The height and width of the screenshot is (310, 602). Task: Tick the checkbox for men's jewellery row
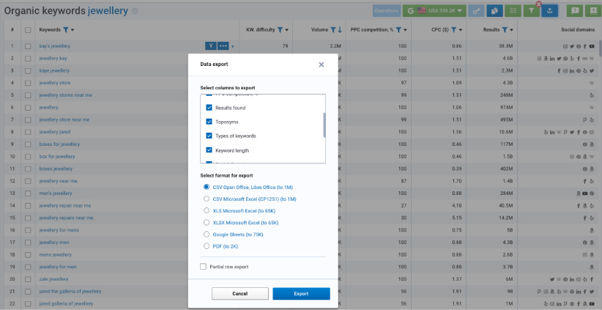pos(28,193)
